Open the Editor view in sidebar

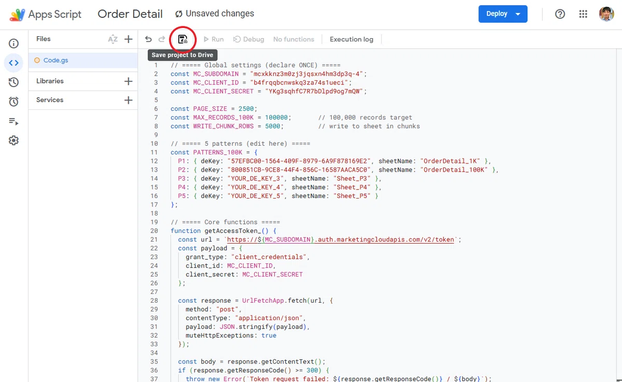(14, 63)
